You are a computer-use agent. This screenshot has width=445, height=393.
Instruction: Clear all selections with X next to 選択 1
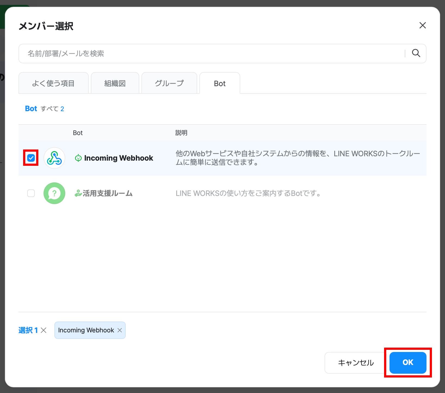[44, 330]
